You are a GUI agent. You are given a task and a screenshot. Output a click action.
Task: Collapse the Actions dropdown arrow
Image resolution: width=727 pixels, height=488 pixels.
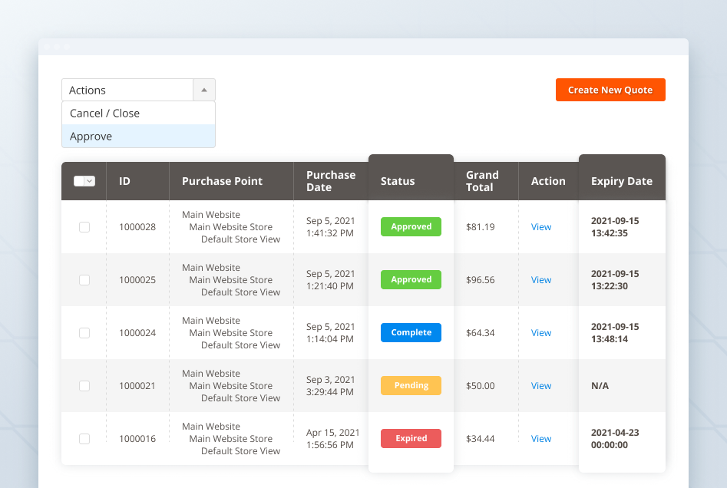click(x=203, y=90)
